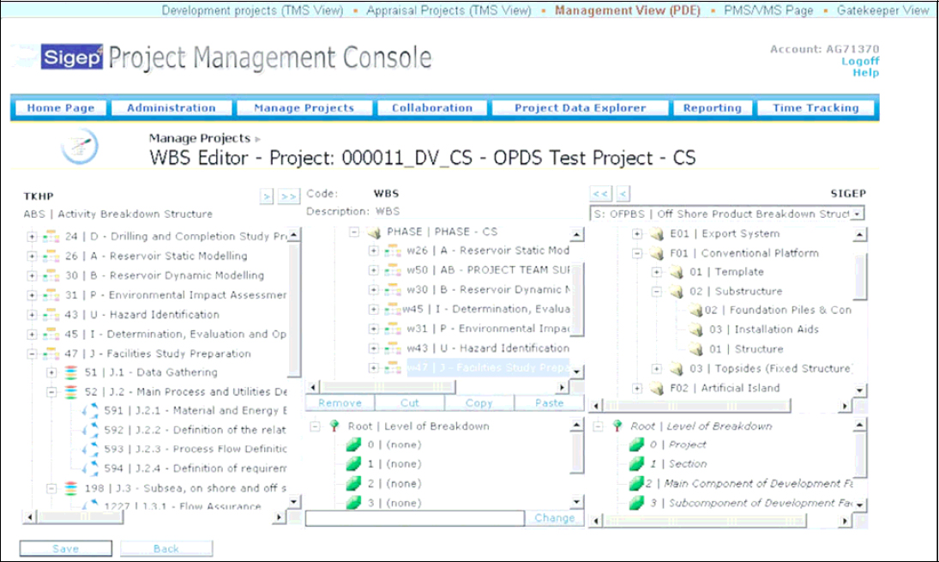The height and width of the screenshot is (562, 939).
Task: Open the S: OFPBS structure dropdown
Action: click(858, 214)
